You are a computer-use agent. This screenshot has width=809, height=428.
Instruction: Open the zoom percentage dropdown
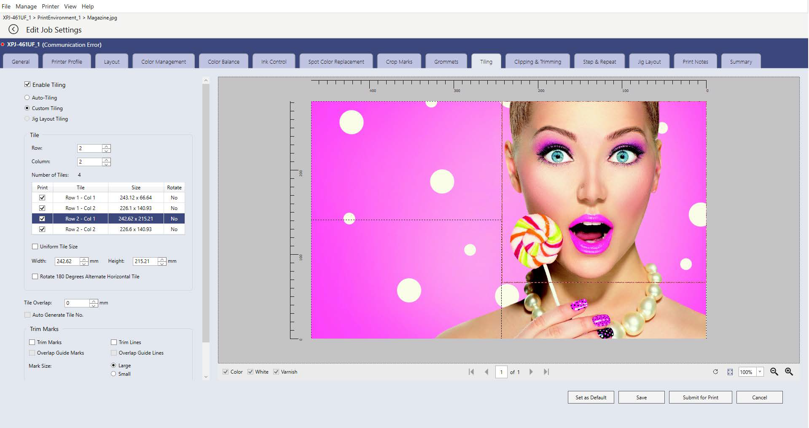click(x=760, y=372)
